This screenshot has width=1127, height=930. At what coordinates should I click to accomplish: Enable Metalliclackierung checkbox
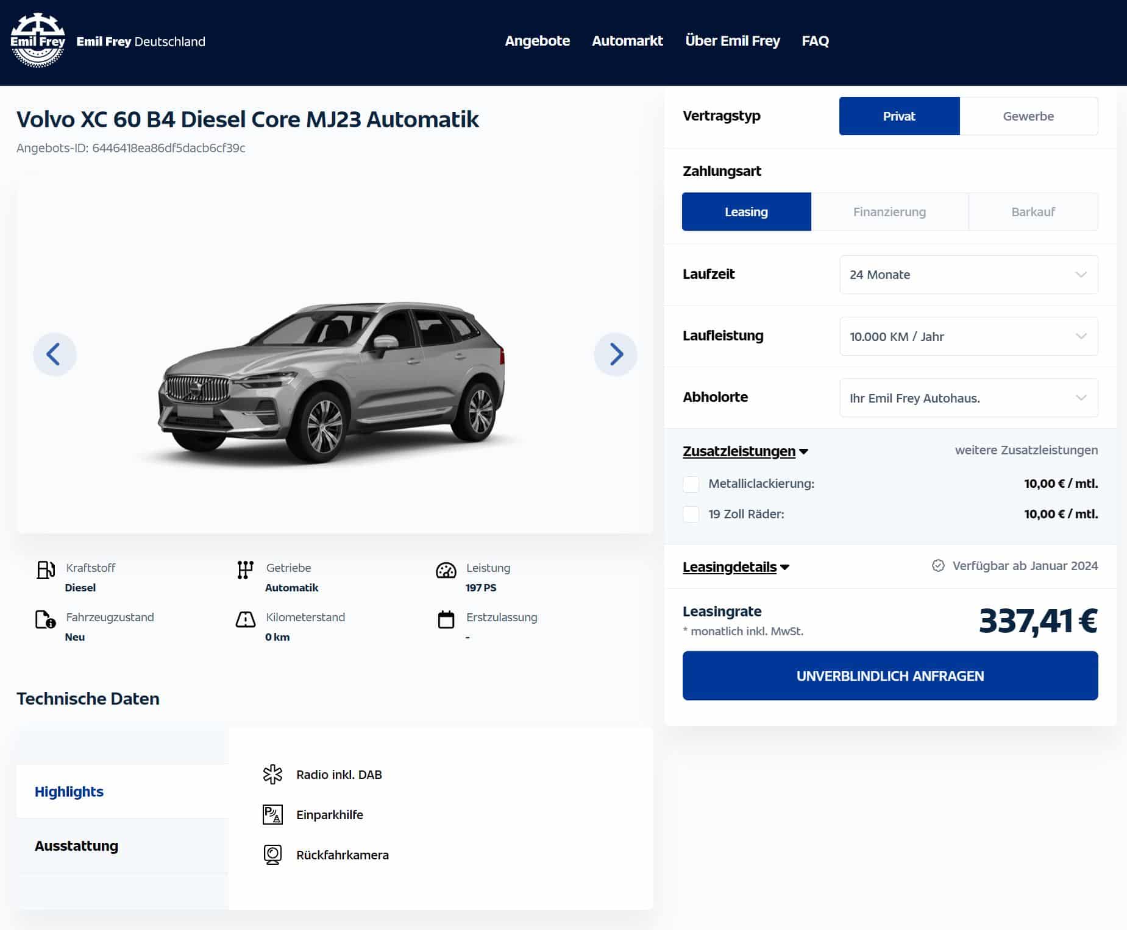click(691, 484)
